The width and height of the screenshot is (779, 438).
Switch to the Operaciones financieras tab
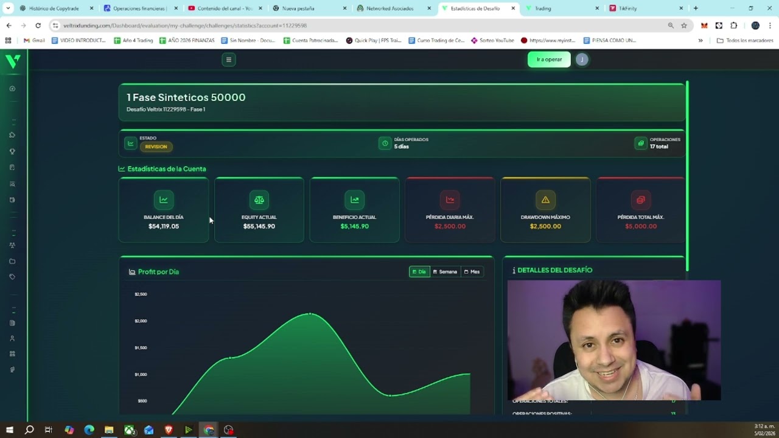point(141,9)
